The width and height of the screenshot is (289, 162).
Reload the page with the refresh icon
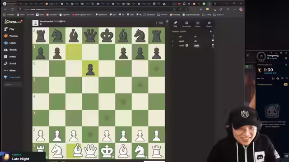(x=12, y=9)
